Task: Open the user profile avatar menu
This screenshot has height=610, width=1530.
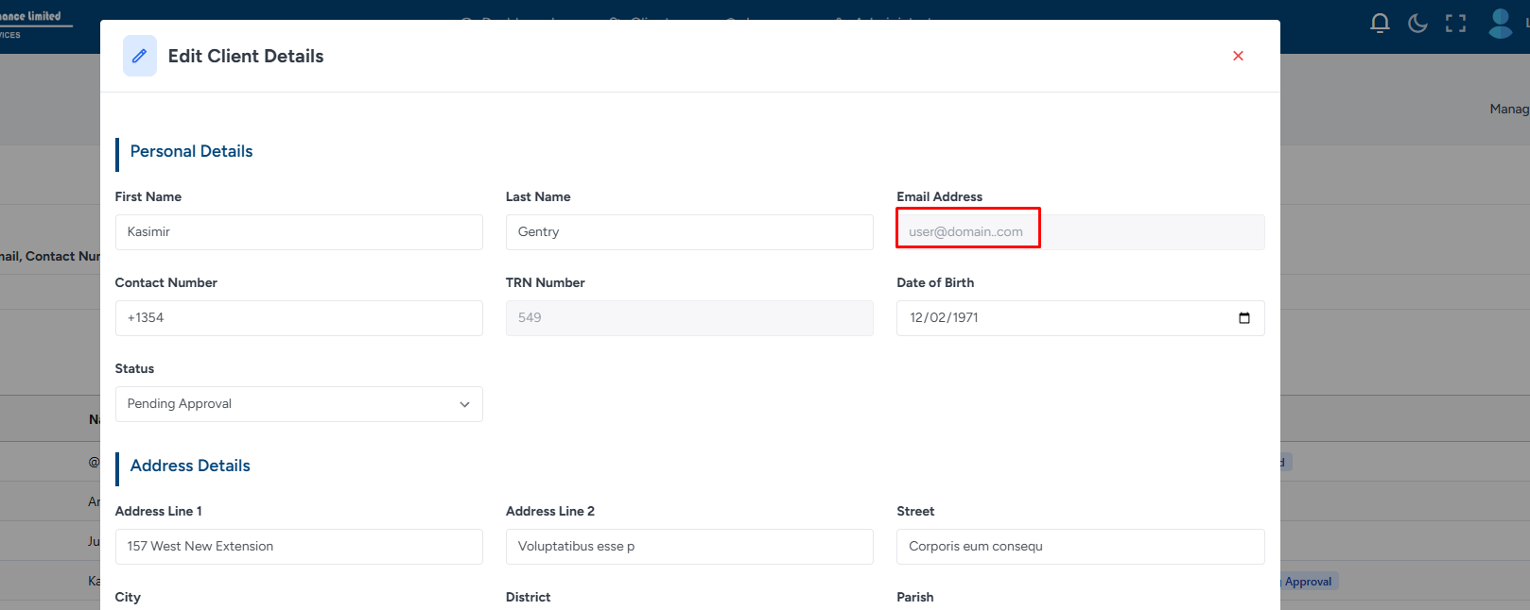Action: pyautogui.click(x=1500, y=24)
